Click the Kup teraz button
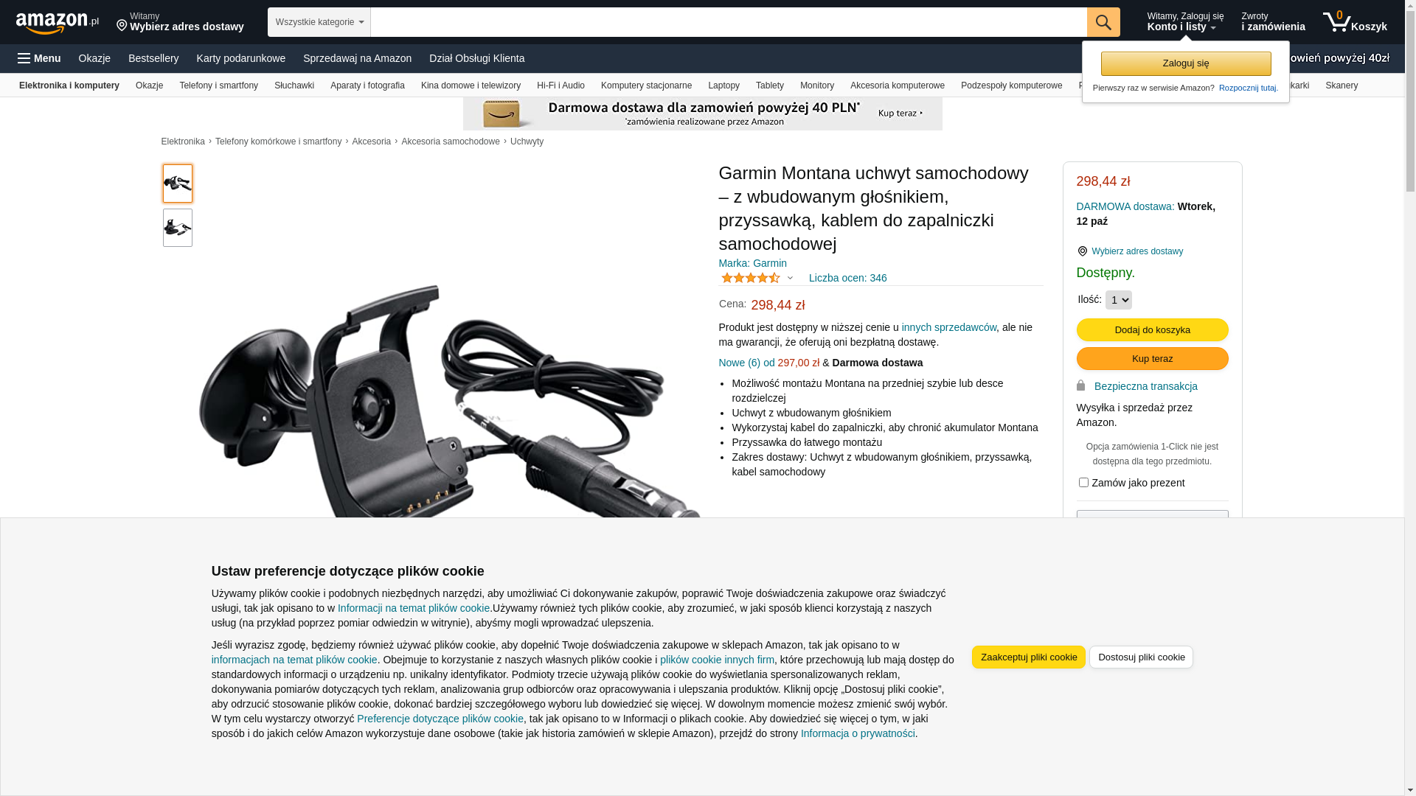Screen dimensions: 1416x796 pos(1153,358)
